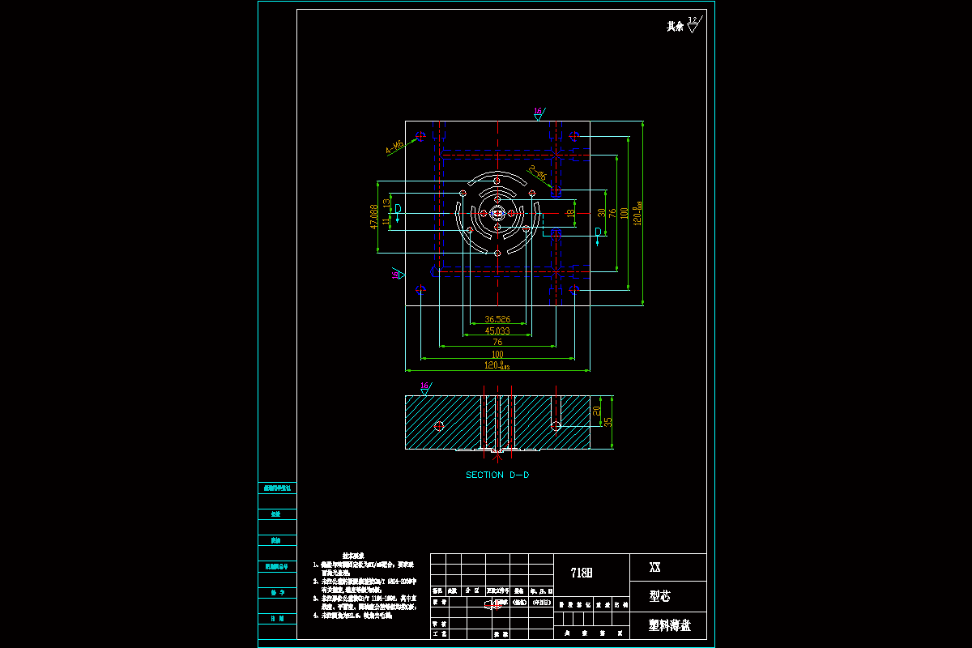Click the 47.088 vertical dimension text

click(x=373, y=217)
